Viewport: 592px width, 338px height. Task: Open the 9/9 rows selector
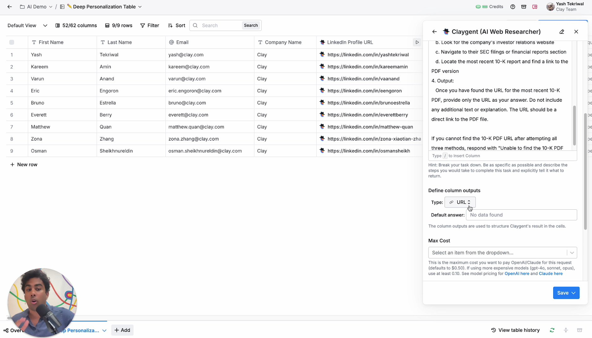point(118,26)
